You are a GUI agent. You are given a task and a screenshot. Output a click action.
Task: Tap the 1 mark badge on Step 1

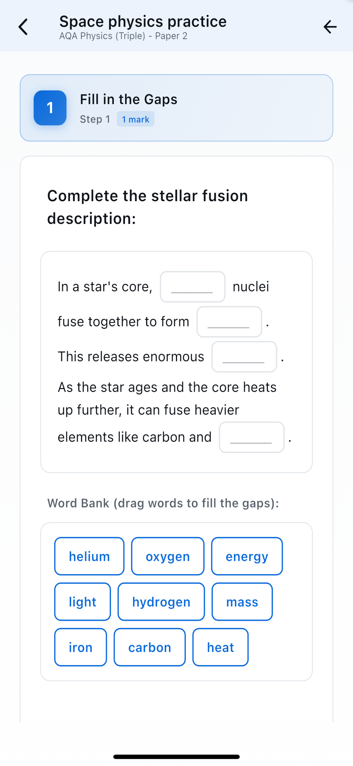pos(136,119)
